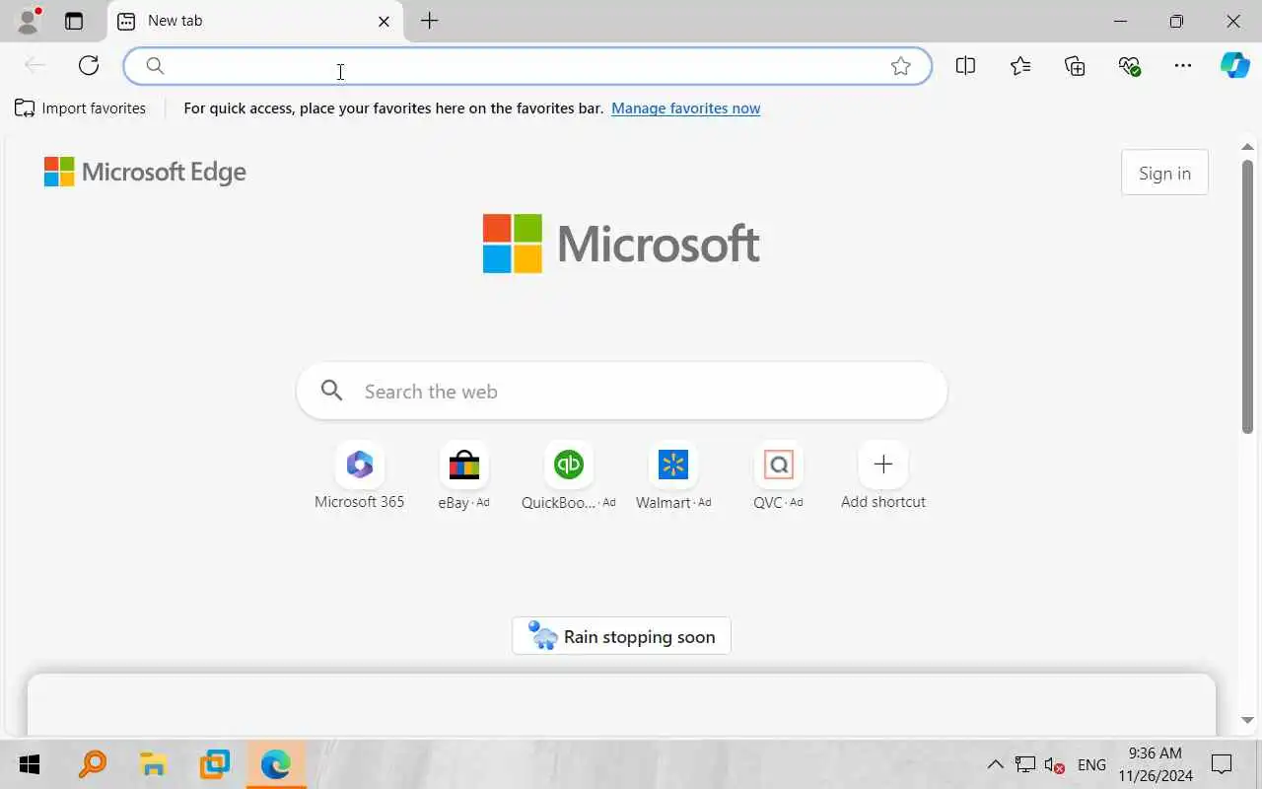Open the clock showing 9:36 AM
The width and height of the screenshot is (1262, 789).
click(1156, 764)
